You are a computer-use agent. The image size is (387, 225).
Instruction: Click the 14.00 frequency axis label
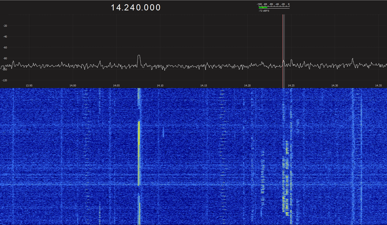pos(73,85)
